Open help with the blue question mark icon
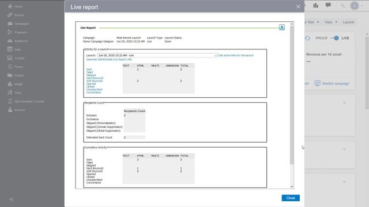 tap(282, 28)
